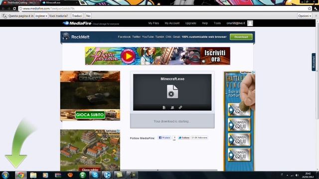Click the Minecraft.exe file gear icon
The image size is (319, 179).
pyautogui.click(x=172, y=91)
